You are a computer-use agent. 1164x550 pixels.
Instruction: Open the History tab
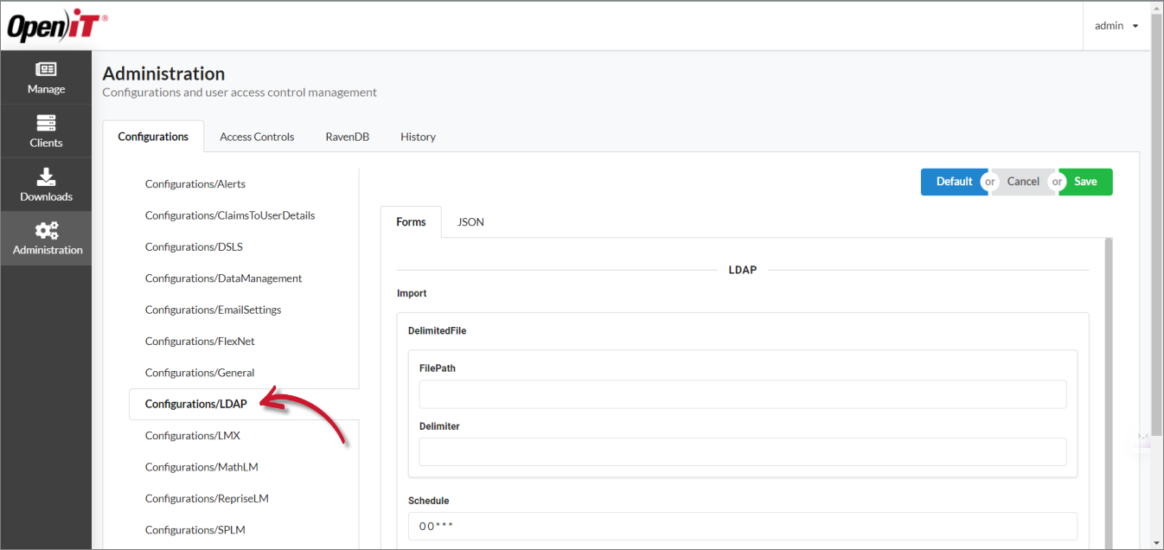click(418, 137)
